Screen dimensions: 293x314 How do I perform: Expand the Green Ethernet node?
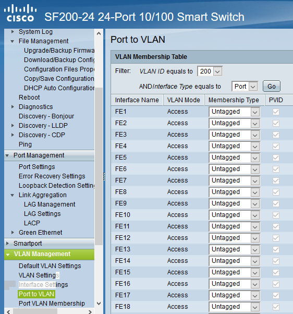pos(13,233)
